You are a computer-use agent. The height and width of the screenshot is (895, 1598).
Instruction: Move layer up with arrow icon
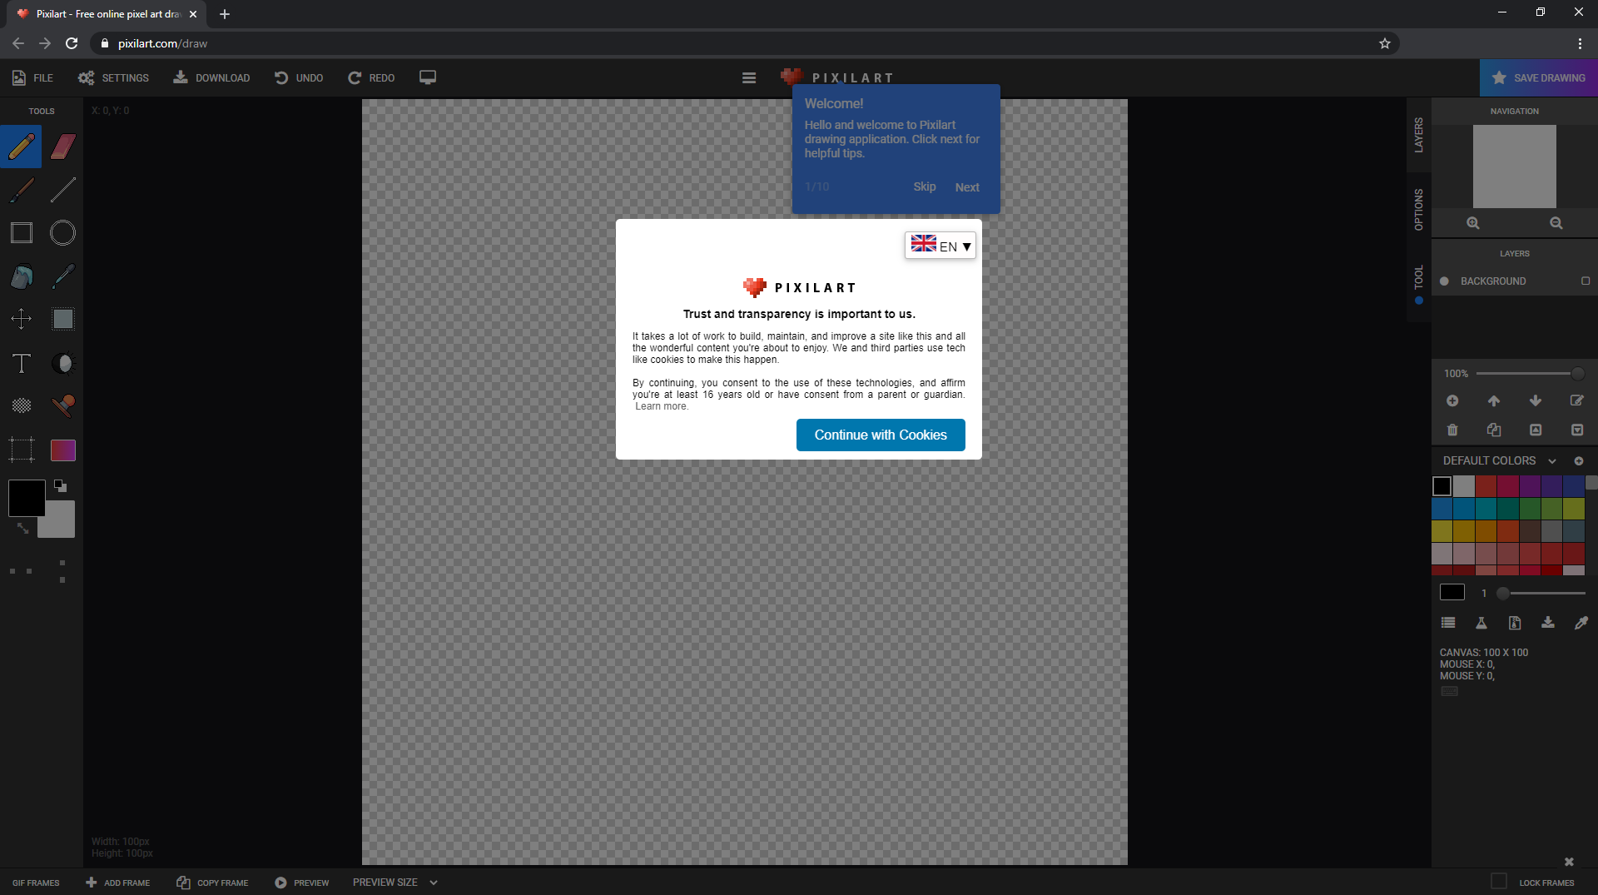tap(1494, 400)
